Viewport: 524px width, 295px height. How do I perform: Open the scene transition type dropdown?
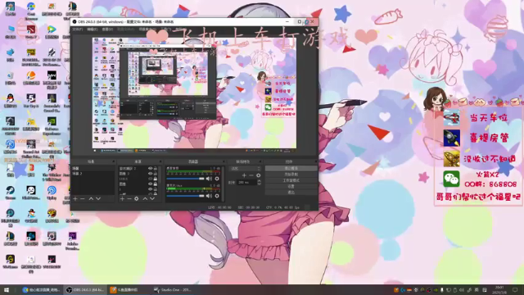pos(245,169)
